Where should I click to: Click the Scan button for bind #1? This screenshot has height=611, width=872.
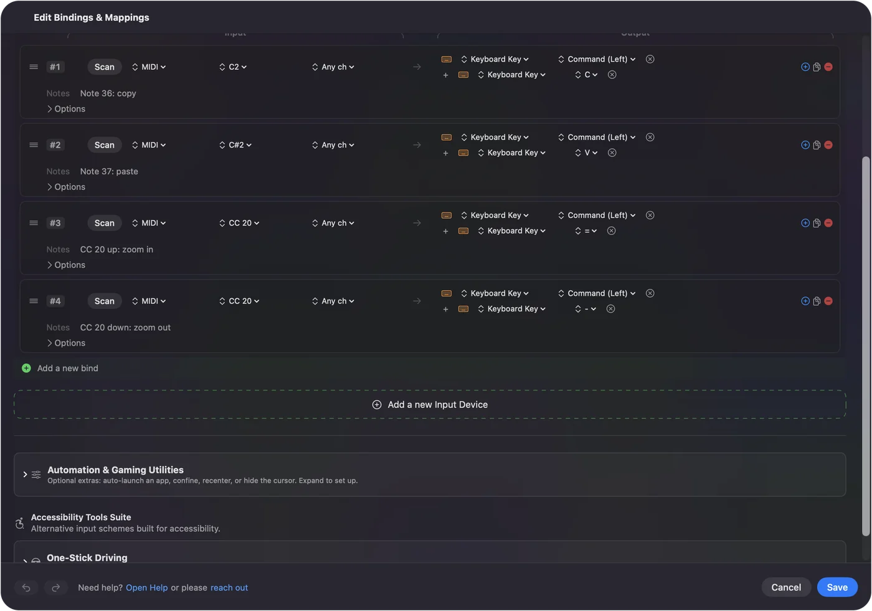[x=105, y=67]
